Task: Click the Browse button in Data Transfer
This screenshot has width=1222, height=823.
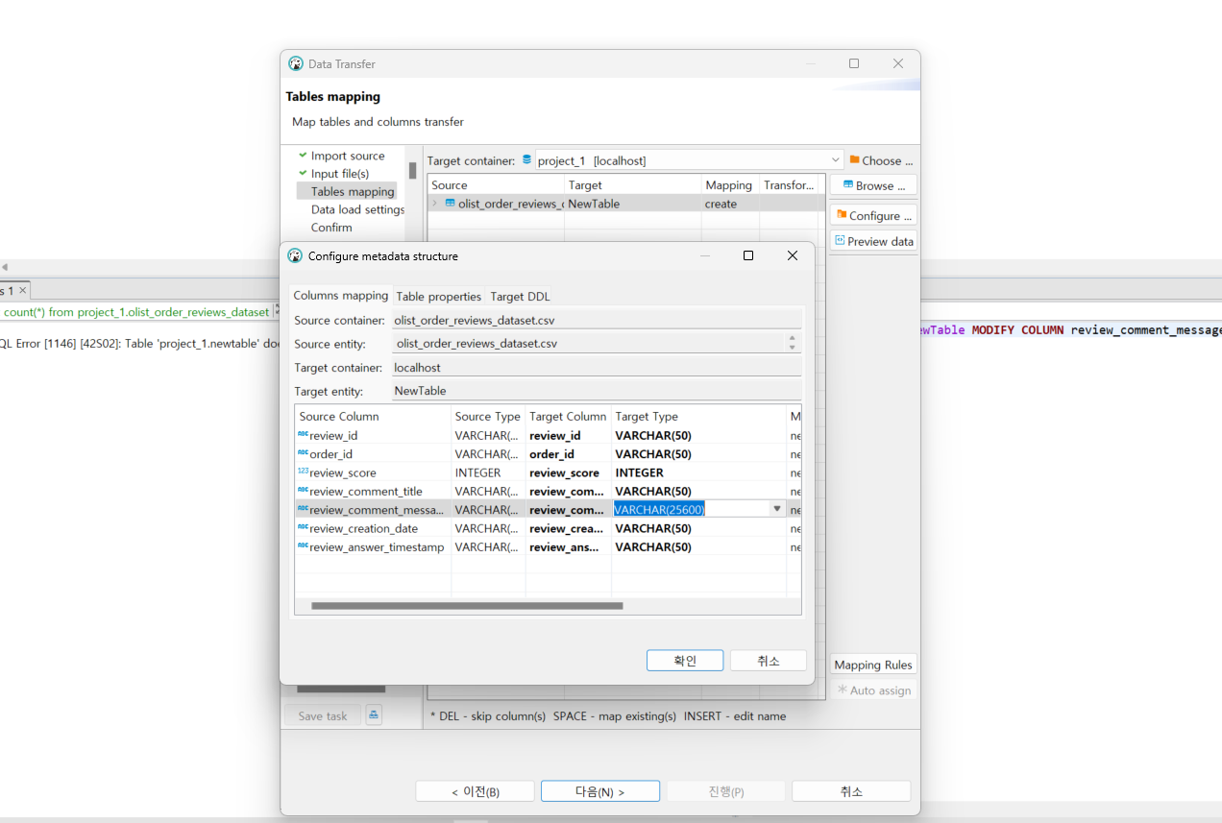Action: pos(873,185)
